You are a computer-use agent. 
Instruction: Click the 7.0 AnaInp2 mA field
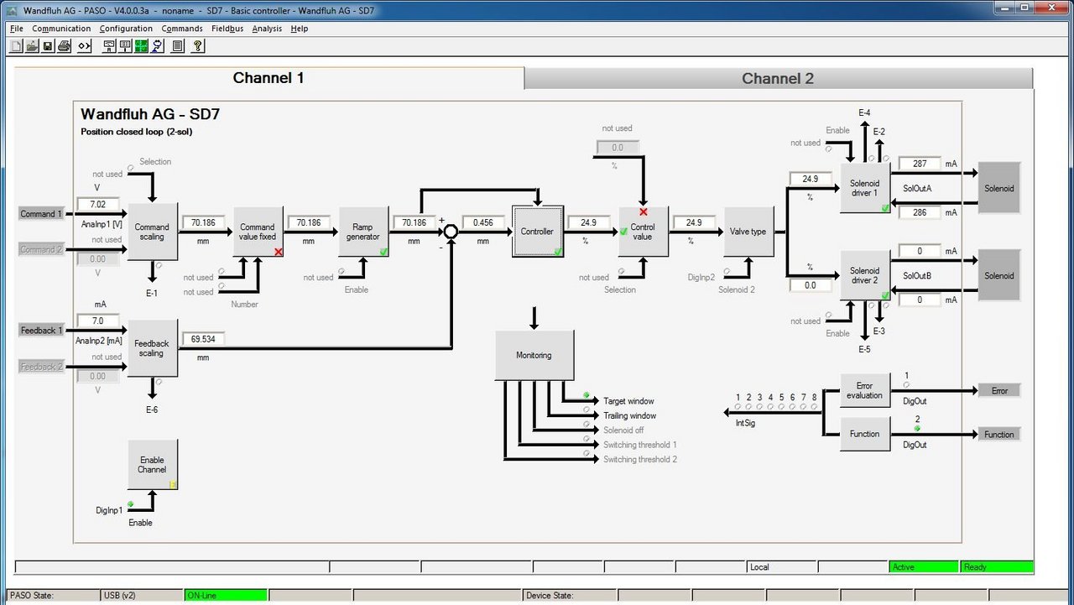click(x=98, y=321)
